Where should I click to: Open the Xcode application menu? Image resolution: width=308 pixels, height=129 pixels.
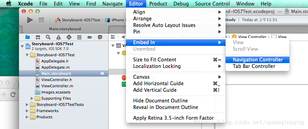(25, 3)
